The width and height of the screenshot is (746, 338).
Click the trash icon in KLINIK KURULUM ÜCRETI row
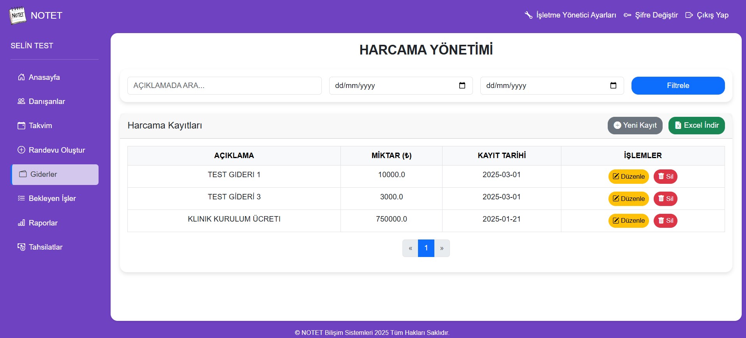point(661,220)
